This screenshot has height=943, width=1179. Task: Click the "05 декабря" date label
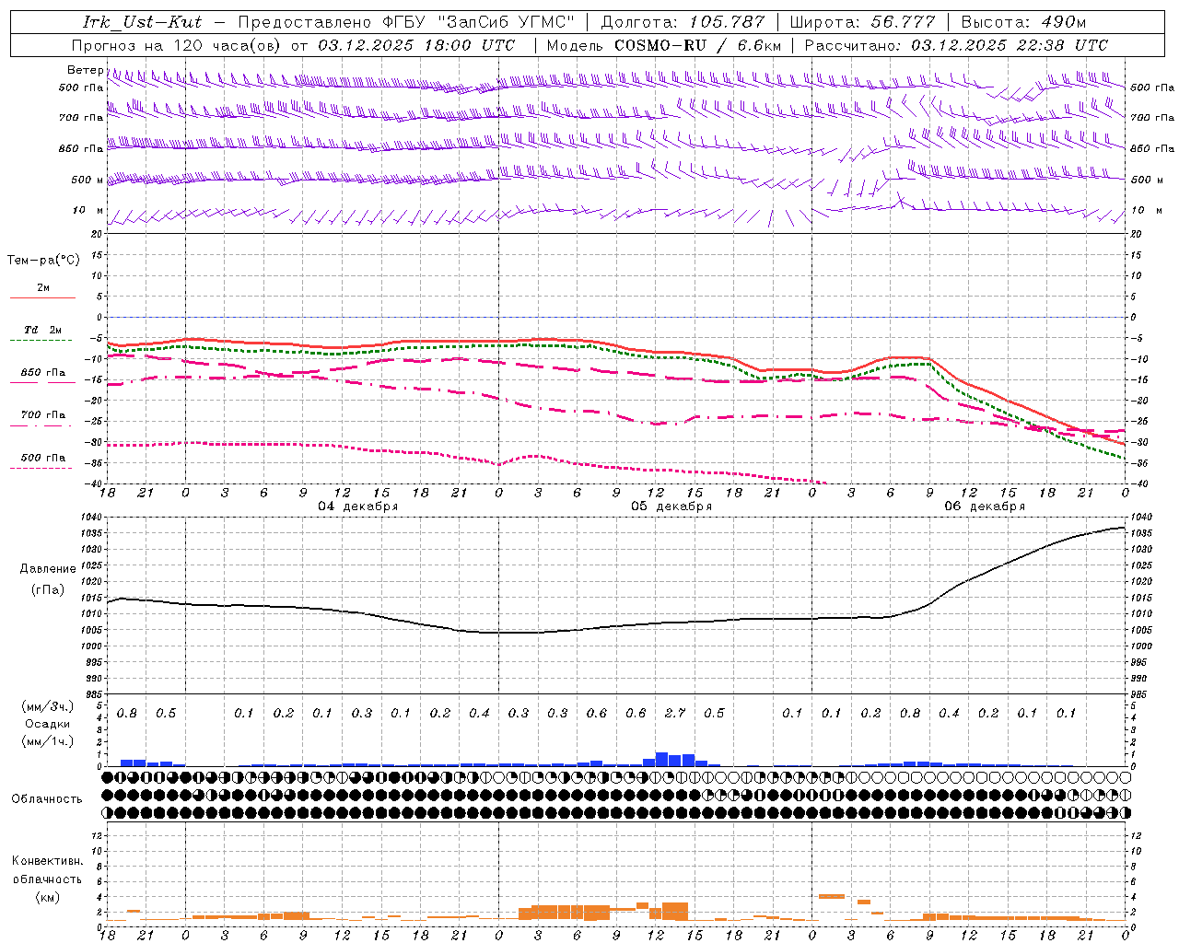click(x=671, y=506)
